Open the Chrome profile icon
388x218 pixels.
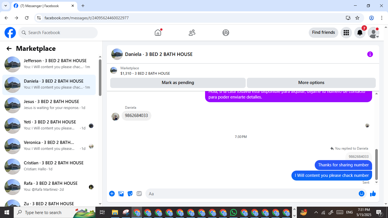pyautogui.click(x=372, y=18)
